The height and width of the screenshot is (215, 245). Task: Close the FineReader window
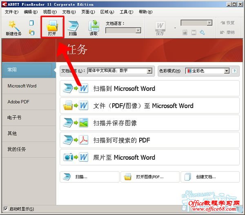point(240,4)
